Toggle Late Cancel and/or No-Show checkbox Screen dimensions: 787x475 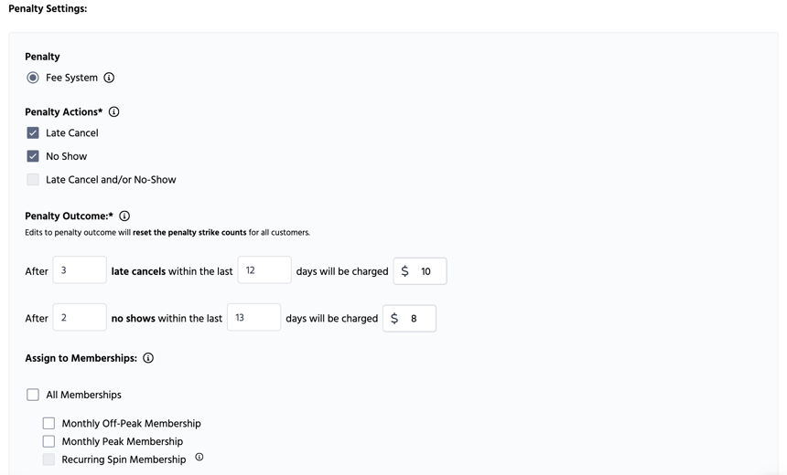click(33, 180)
